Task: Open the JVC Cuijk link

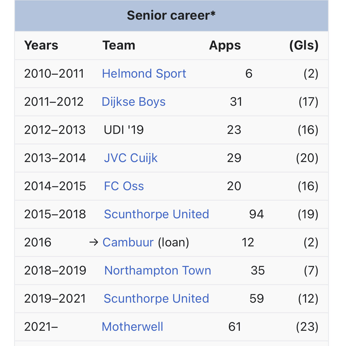Action: 131,158
